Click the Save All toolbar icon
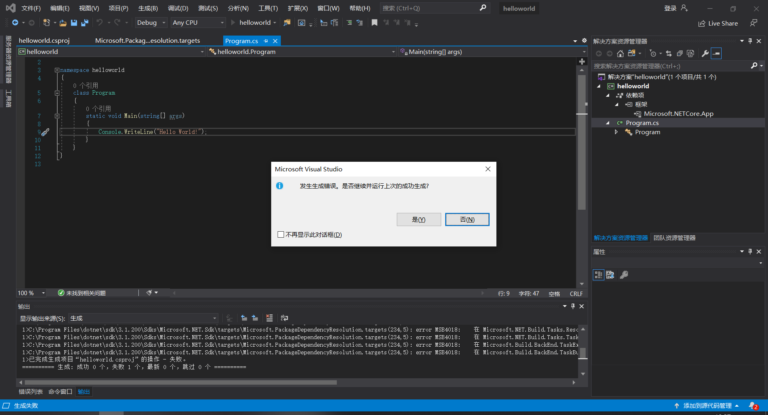This screenshot has height=415, width=768. point(85,23)
